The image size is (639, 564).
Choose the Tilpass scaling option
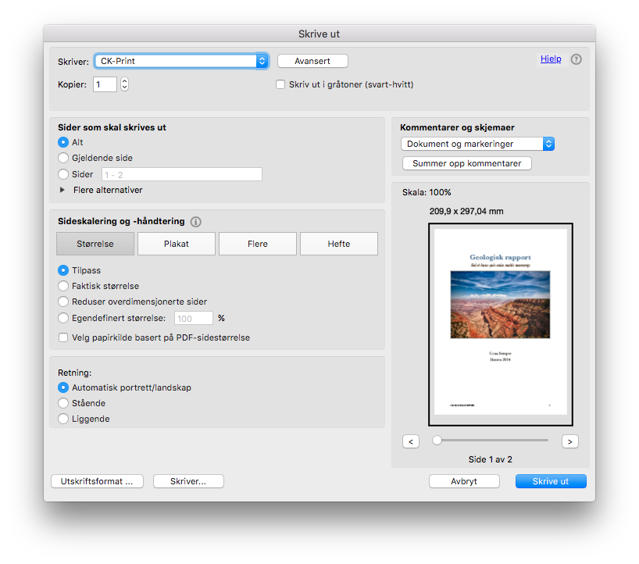(x=63, y=270)
